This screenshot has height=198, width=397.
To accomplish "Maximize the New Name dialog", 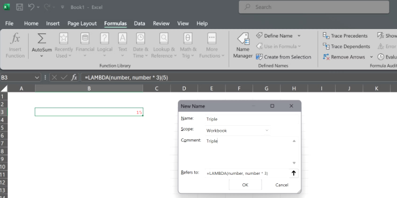I will (272, 106).
